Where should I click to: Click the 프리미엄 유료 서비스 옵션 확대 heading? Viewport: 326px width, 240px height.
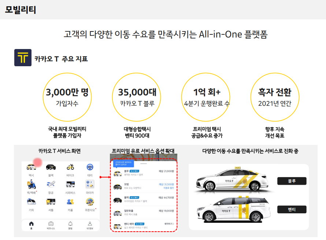(x=143, y=151)
